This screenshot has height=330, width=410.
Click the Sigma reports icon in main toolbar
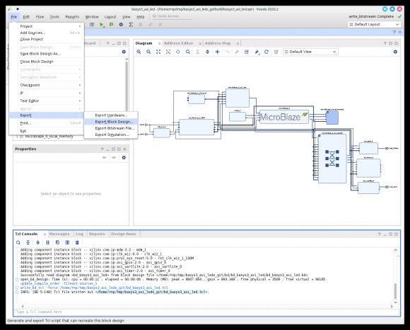[x=131, y=24]
